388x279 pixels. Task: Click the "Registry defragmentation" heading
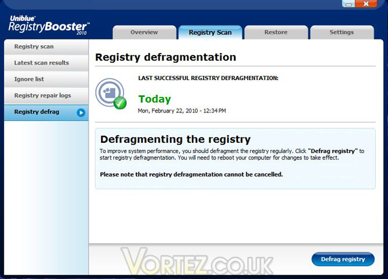166,57
